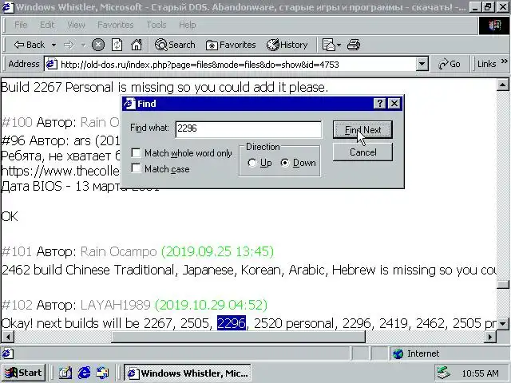Click the Find what text field
Viewport: 511px width, 383px height.
248,129
